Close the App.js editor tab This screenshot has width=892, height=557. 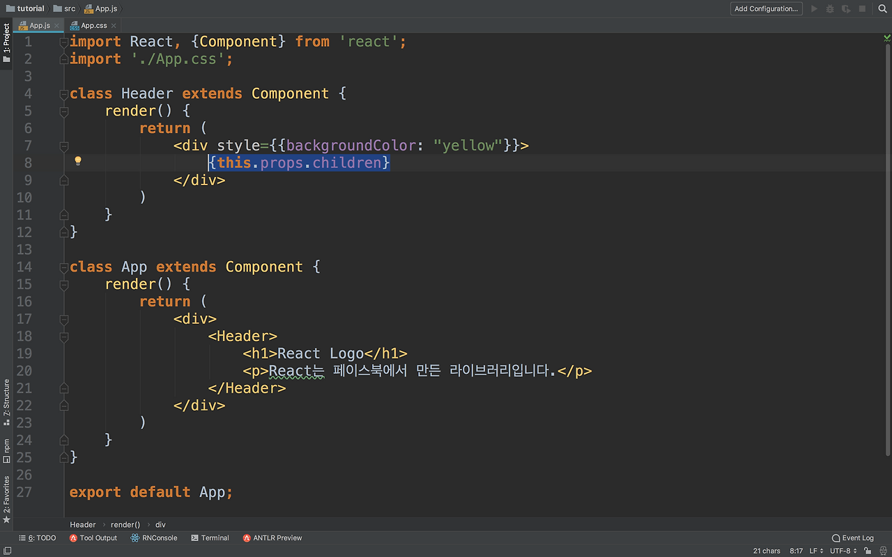(x=57, y=26)
